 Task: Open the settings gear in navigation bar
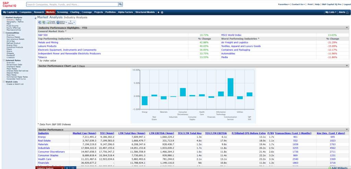click(x=162, y=12)
